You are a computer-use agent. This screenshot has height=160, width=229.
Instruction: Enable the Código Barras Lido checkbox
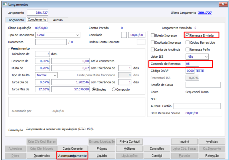(187, 42)
